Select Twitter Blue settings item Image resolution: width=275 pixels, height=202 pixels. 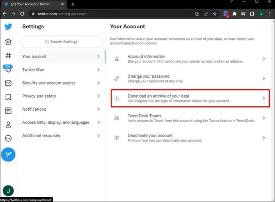[61, 70]
